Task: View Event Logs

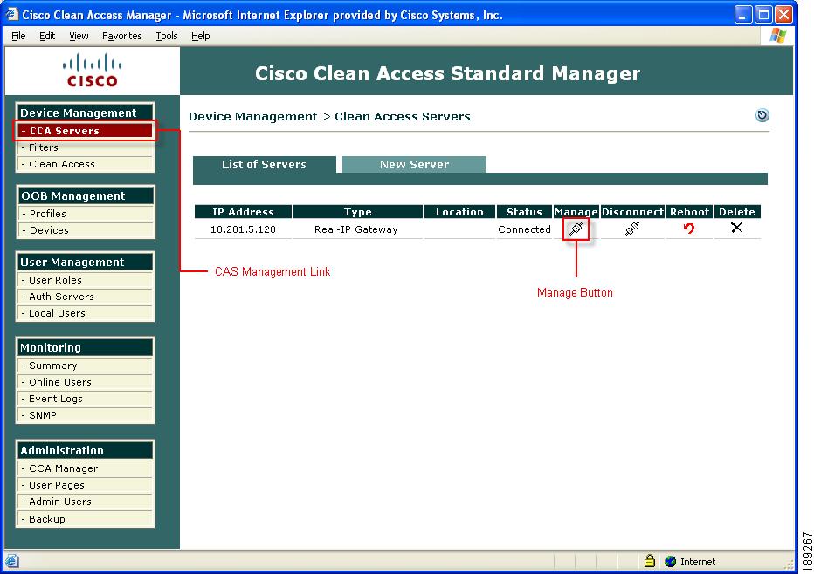Action: (85, 399)
